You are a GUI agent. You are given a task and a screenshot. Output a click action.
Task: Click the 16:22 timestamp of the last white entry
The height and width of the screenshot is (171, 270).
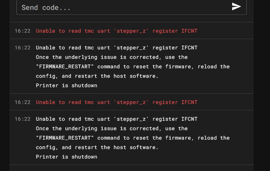point(22,119)
